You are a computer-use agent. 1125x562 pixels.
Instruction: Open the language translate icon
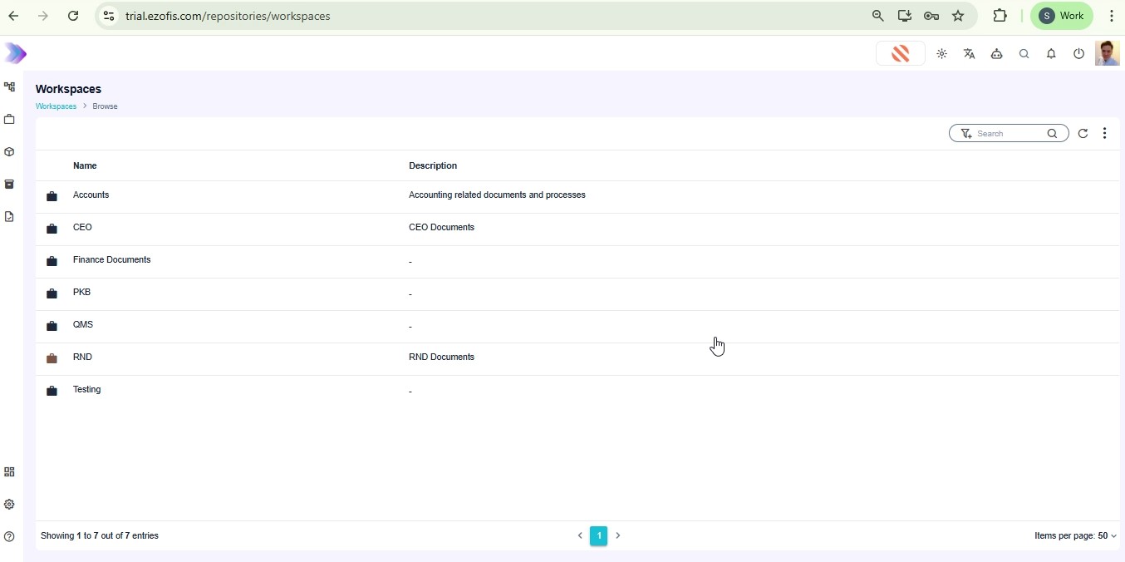click(969, 54)
